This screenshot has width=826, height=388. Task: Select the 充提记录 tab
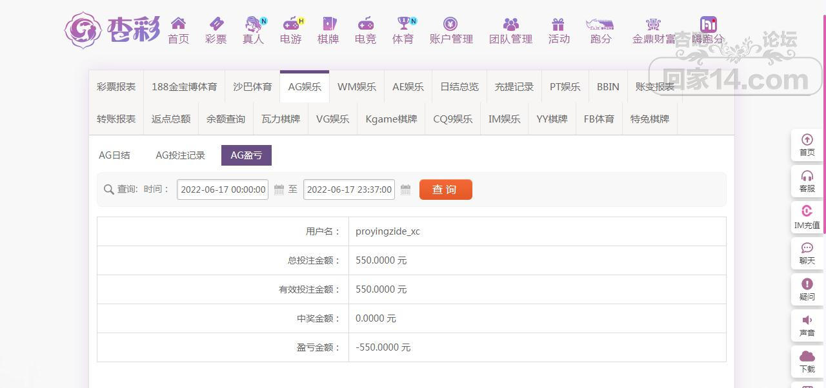[514, 86]
